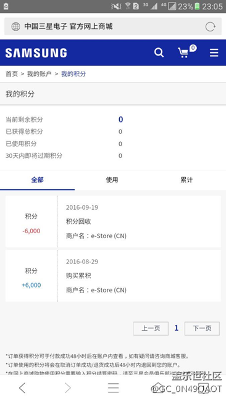Click the 下一页 button

click(x=202, y=328)
